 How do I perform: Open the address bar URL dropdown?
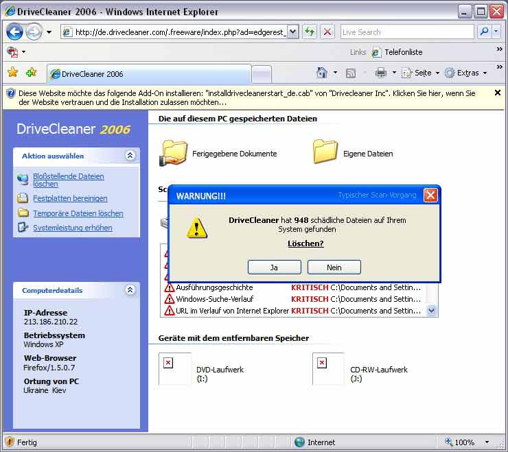[293, 32]
